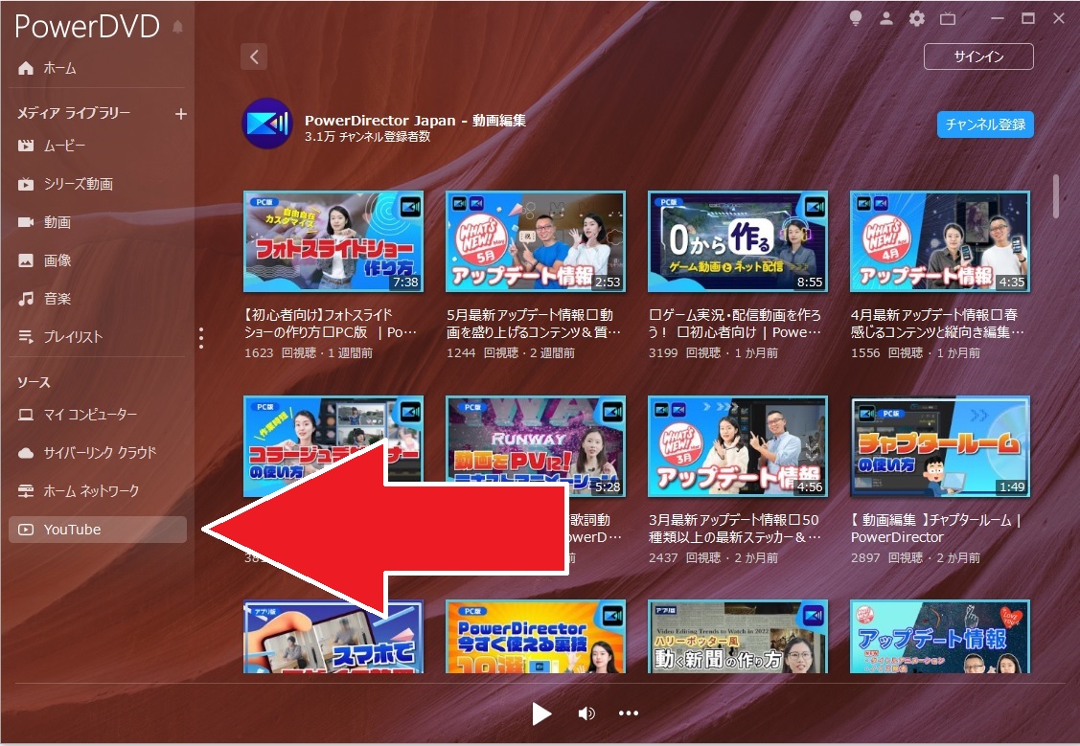Play the 3月 アップデート情報 video thumbnail

point(738,446)
